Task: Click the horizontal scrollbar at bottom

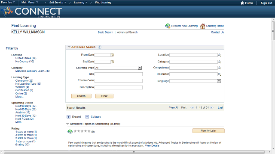Action: pyautogui.click(x=134, y=152)
